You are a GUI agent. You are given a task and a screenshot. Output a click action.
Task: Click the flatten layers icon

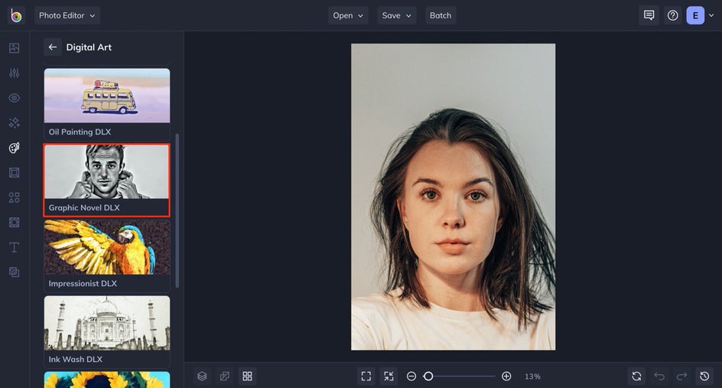pos(225,376)
